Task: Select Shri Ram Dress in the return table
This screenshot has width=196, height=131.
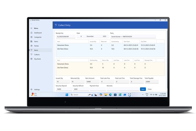Action: point(63,68)
